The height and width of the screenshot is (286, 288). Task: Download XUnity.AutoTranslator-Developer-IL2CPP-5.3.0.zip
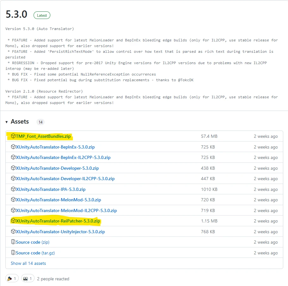click(x=65, y=179)
